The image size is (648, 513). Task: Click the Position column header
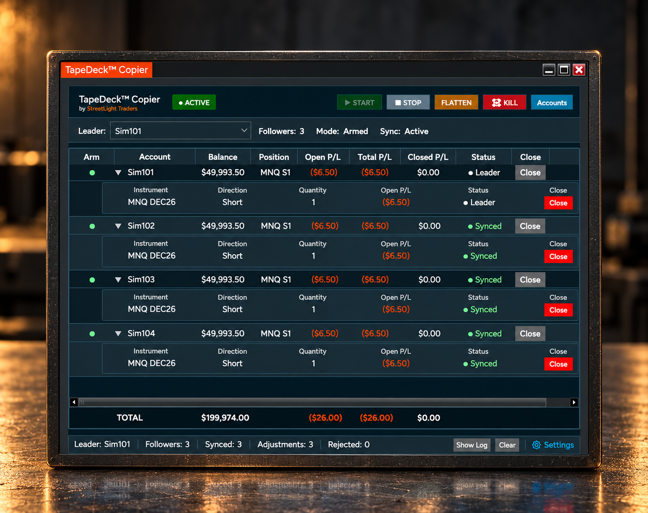click(x=274, y=157)
